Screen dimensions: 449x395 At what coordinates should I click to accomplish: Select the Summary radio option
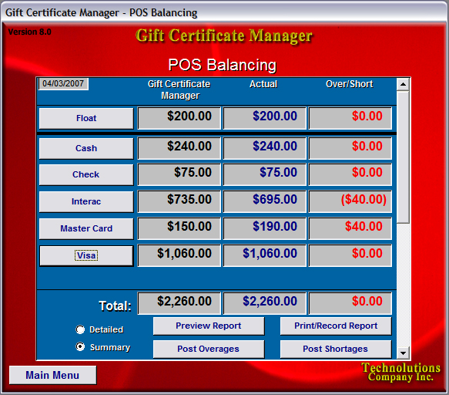pos(80,347)
